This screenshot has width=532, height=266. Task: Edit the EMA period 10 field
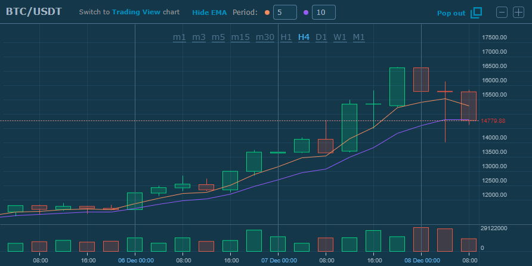click(x=323, y=13)
